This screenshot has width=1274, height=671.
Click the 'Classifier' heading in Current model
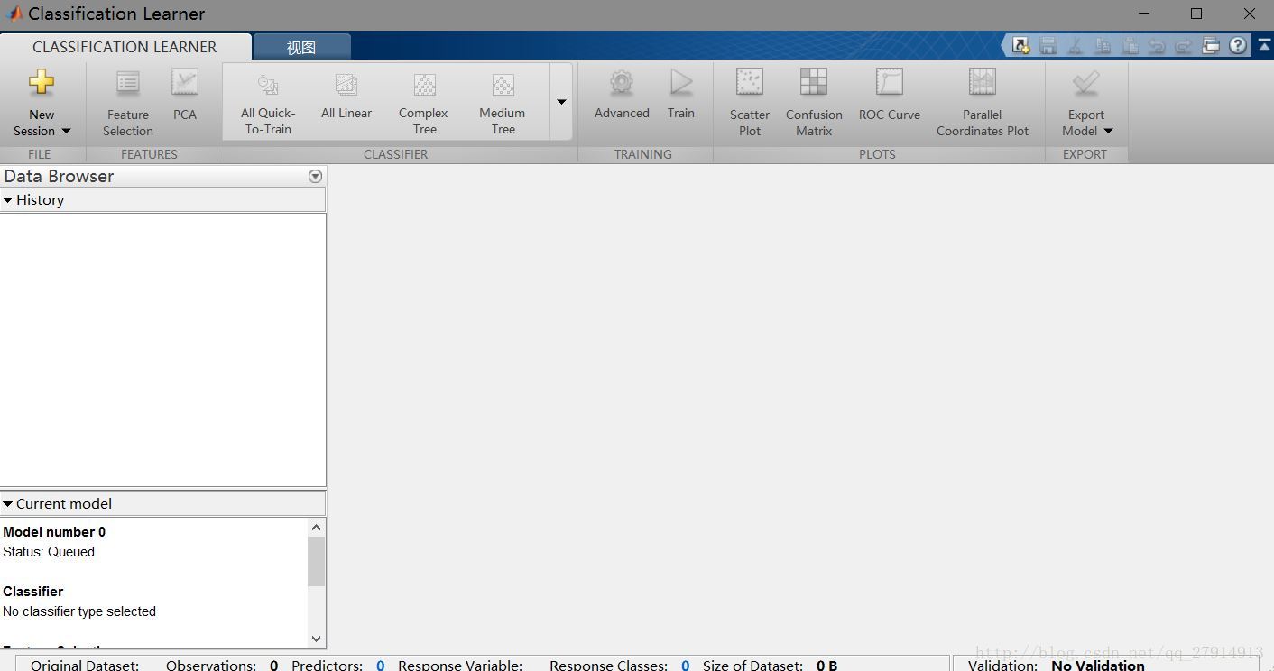pyautogui.click(x=33, y=592)
